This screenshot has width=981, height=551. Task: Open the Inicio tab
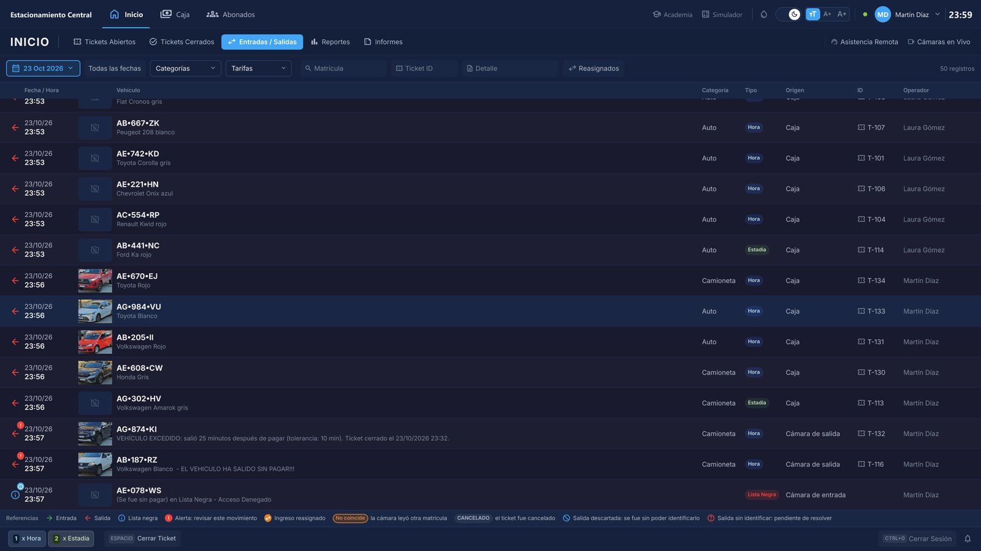(x=126, y=14)
